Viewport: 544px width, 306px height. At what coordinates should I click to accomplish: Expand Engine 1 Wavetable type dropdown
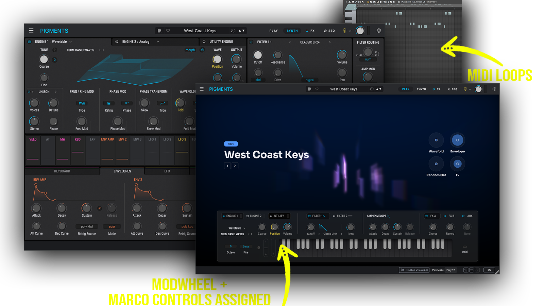pos(71,42)
